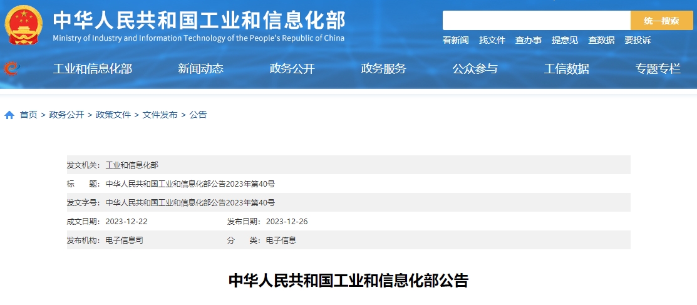The height and width of the screenshot is (305, 697).
Task: Open the 政务公开 navigation menu
Action: tap(292, 69)
